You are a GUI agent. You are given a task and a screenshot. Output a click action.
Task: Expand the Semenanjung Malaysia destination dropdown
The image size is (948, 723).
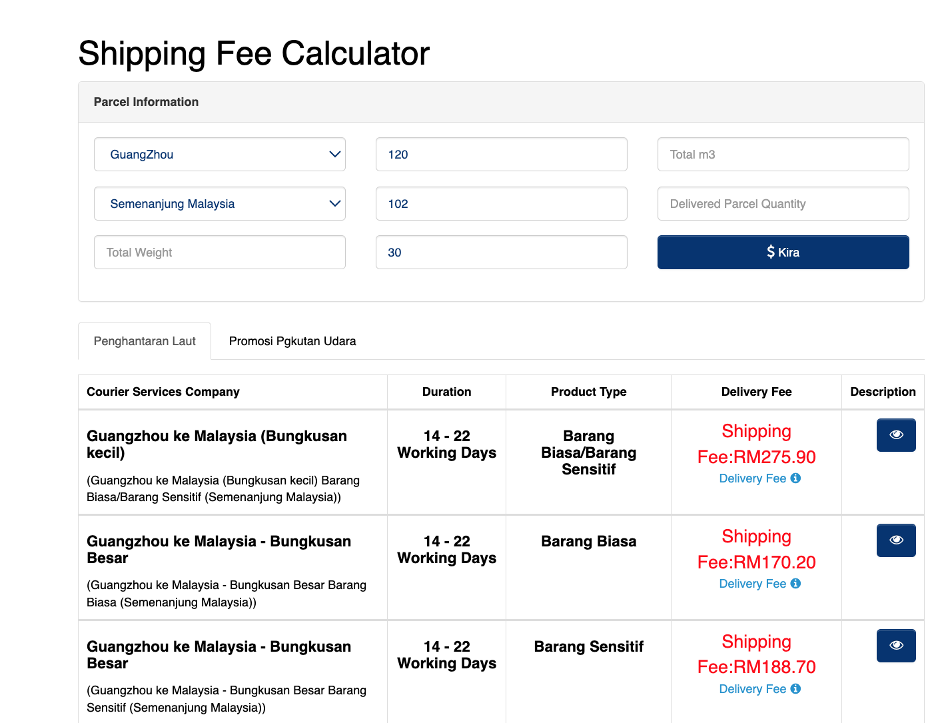(219, 204)
